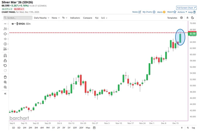Set range to 9M

(x=48, y=128)
